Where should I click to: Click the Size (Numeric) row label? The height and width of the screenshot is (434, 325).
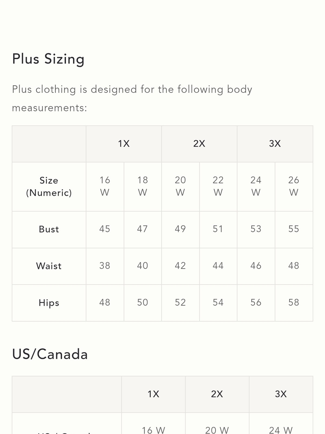(x=49, y=187)
